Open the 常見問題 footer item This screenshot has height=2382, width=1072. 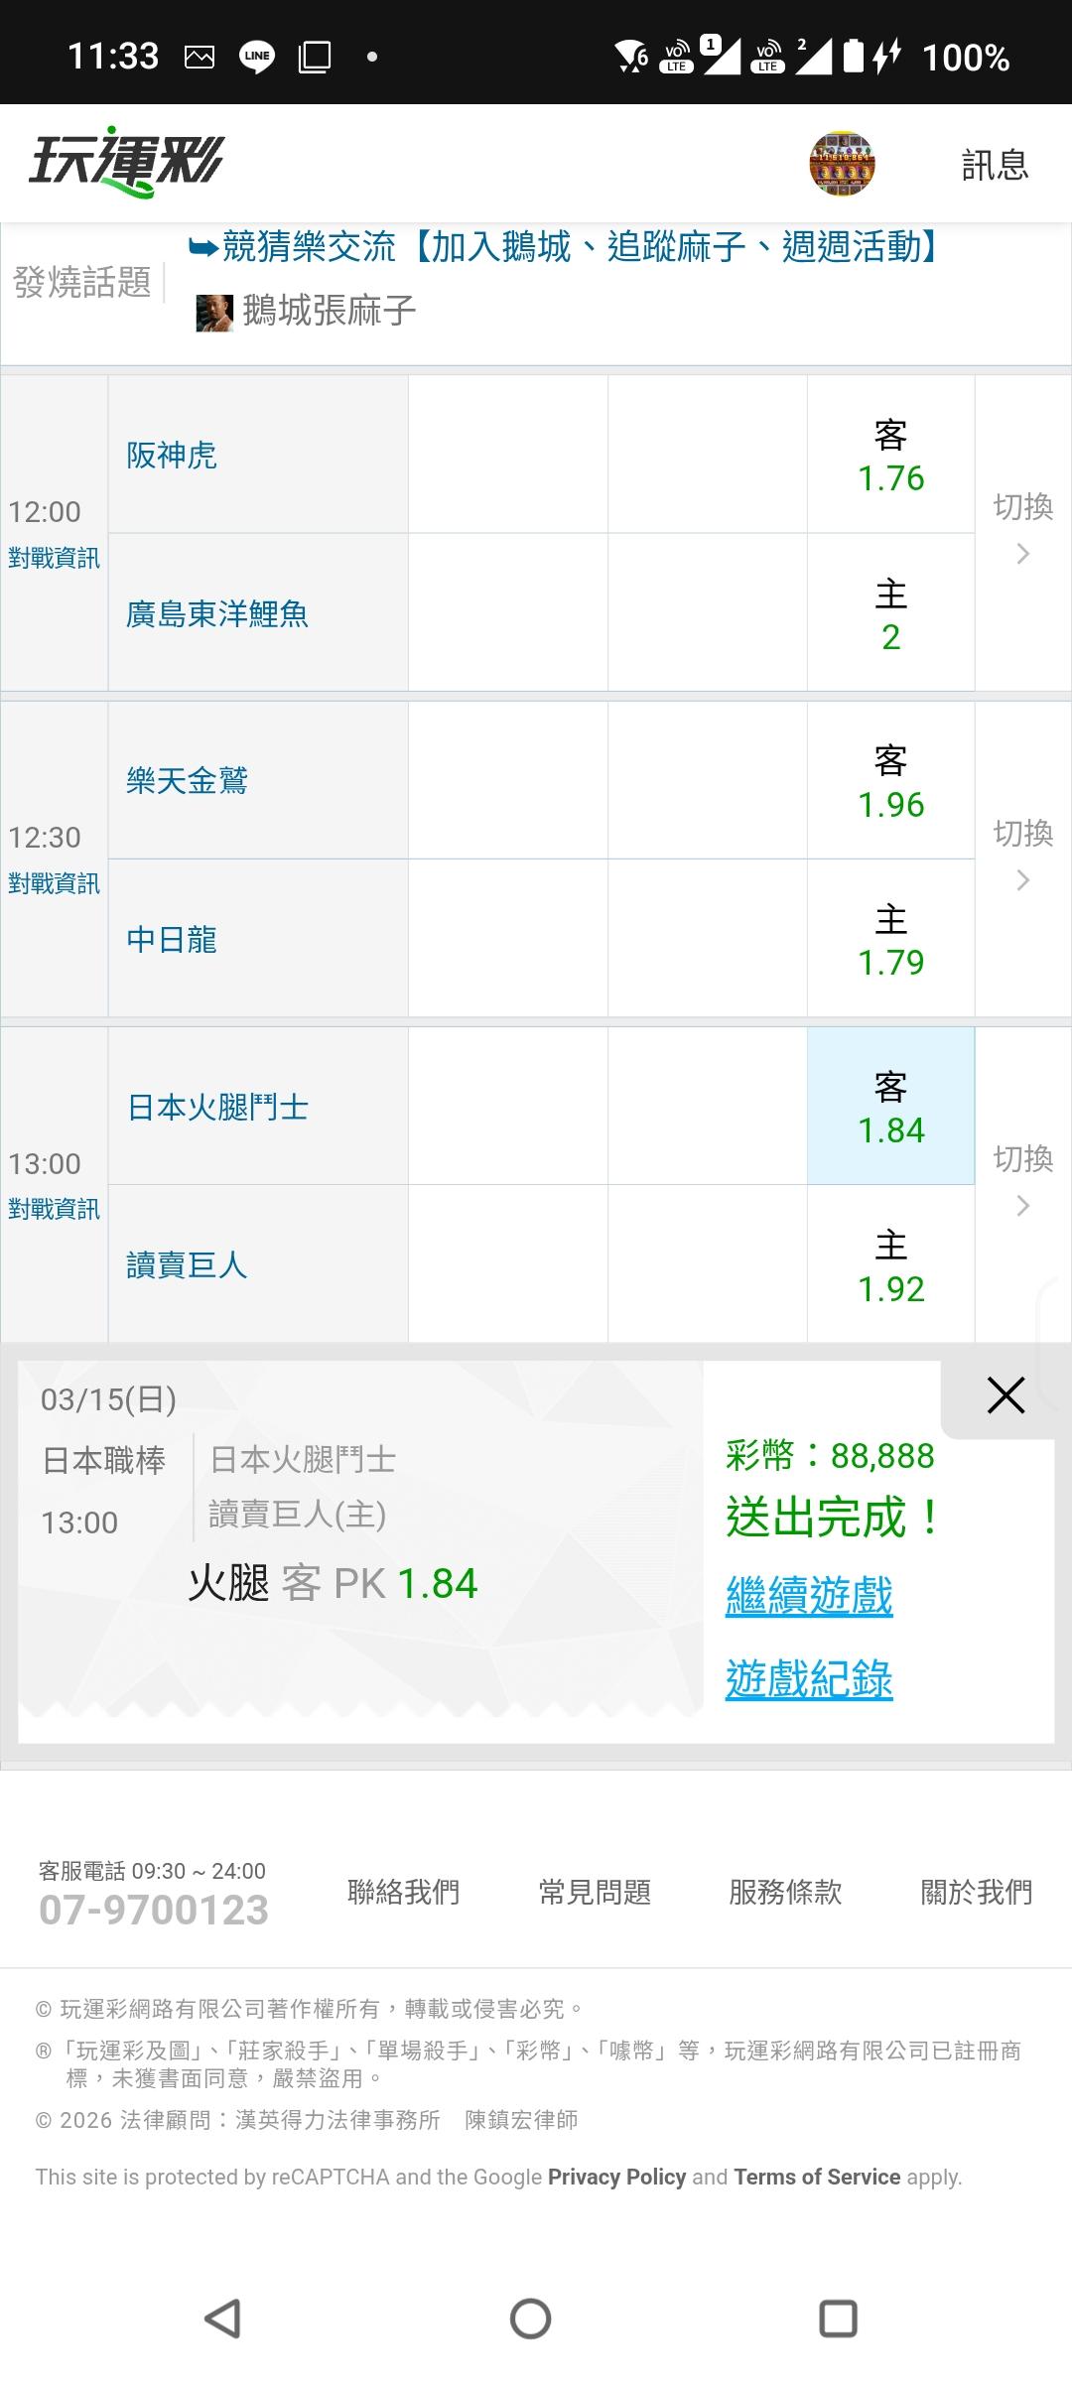click(595, 1892)
